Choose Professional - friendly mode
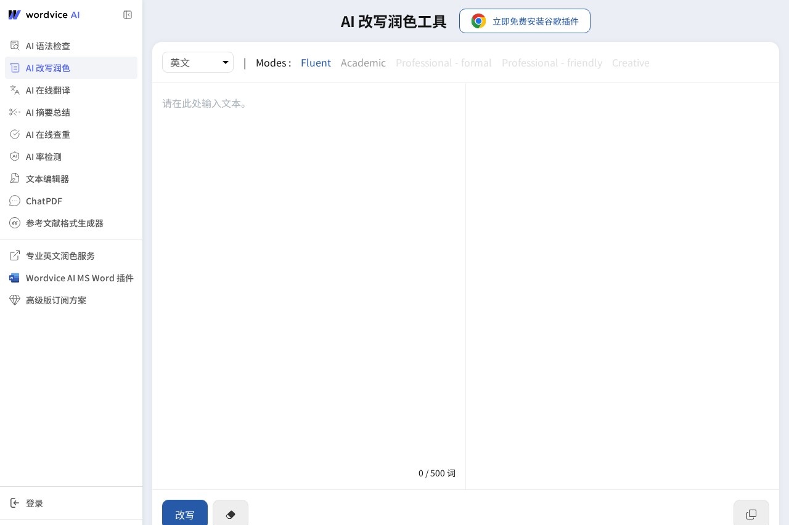 [x=552, y=63]
